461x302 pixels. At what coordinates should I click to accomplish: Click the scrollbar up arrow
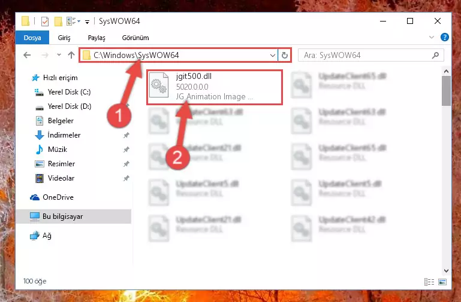pos(446,71)
